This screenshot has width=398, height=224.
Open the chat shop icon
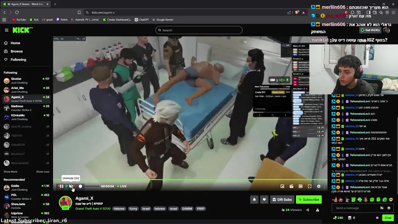(349, 218)
